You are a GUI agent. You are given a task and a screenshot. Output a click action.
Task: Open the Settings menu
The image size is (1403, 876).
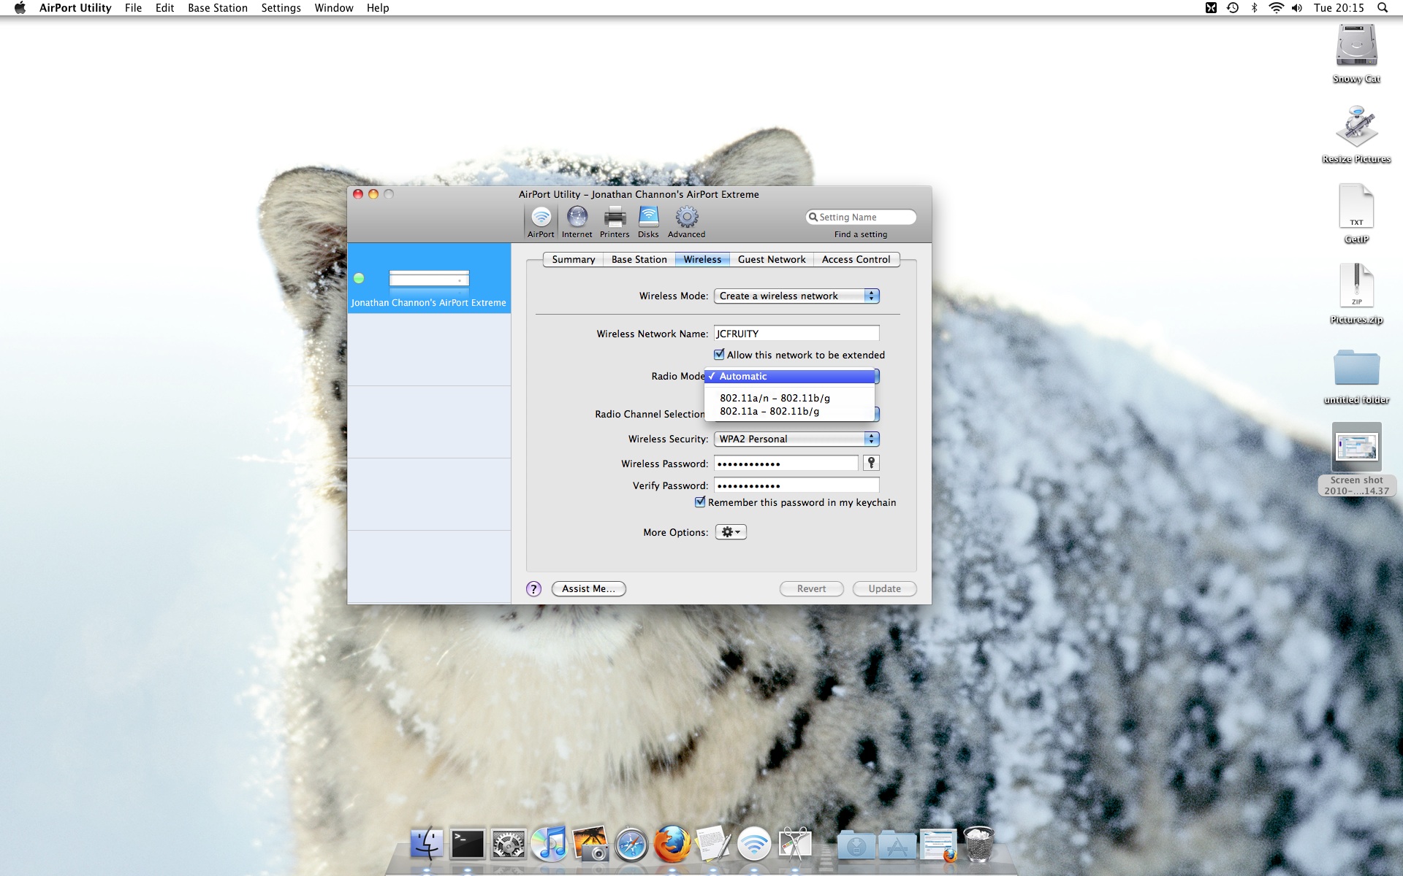tap(281, 8)
